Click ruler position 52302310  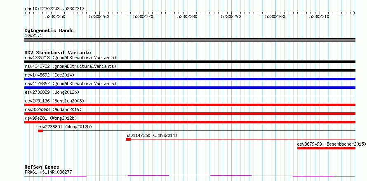click(x=319, y=16)
